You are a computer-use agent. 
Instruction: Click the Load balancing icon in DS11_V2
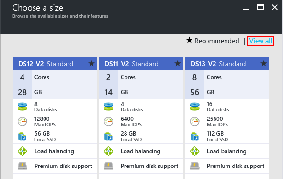tap(109, 151)
